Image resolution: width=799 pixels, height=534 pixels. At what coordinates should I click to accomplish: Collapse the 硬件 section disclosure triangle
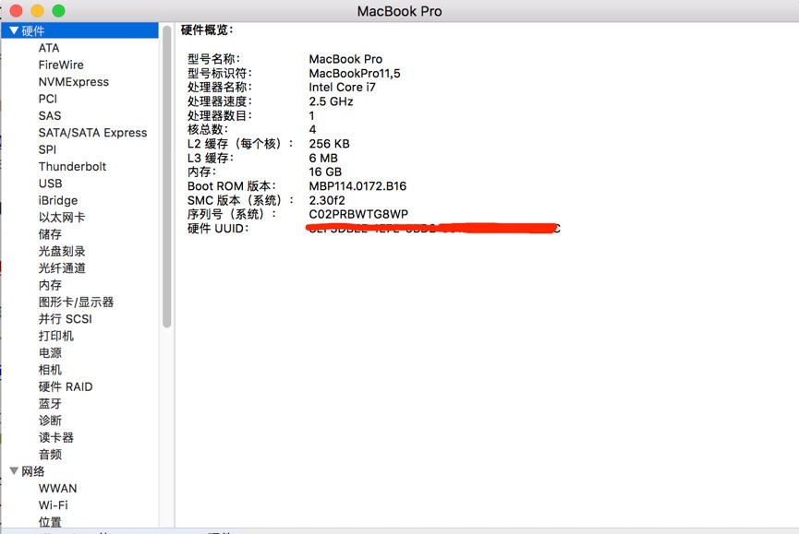14,31
